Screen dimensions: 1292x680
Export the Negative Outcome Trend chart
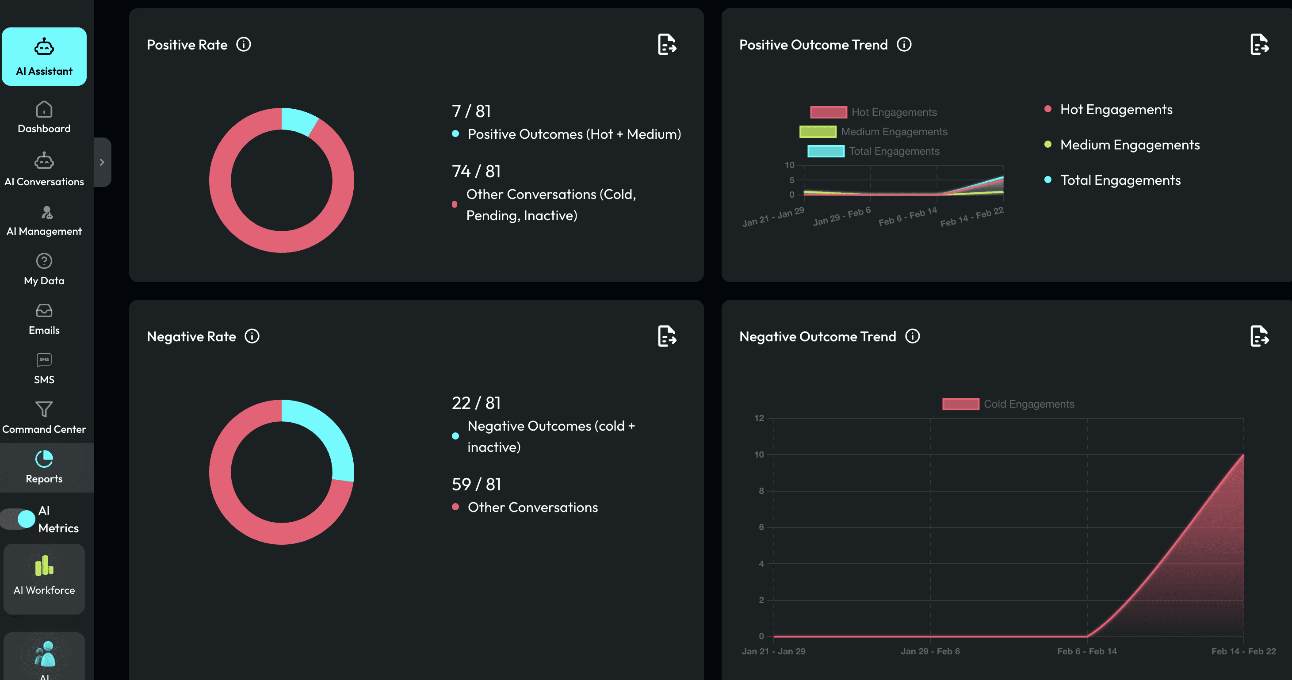coord(1259,336)
